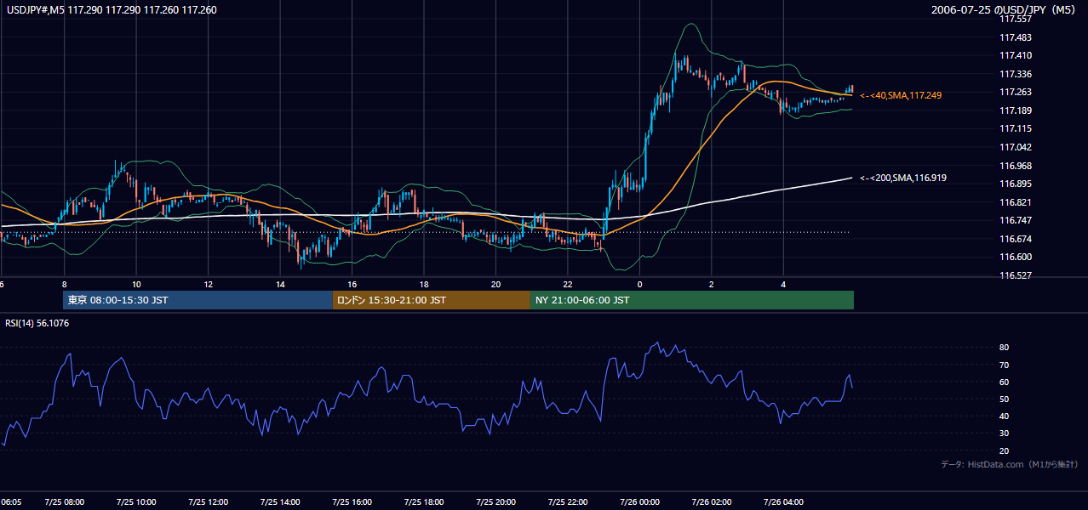1088x510 pixels.
Task: Click RSI scale value 30
Action: click(1005, 433)
